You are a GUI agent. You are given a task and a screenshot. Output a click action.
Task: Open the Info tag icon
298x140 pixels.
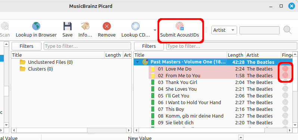[85, 26]
